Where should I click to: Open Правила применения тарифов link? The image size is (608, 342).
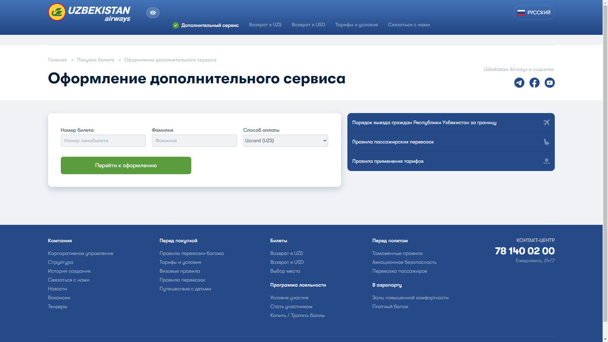click(x=388, y=161)
